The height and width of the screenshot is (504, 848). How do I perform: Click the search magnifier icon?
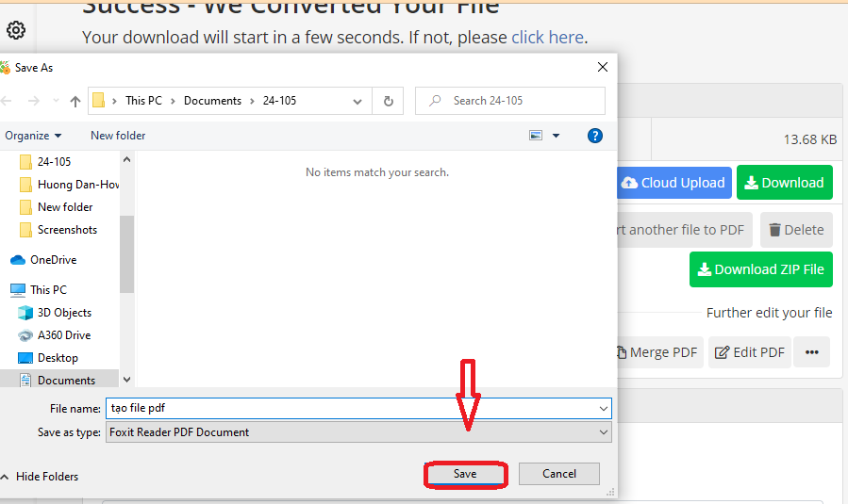(435, 101)
